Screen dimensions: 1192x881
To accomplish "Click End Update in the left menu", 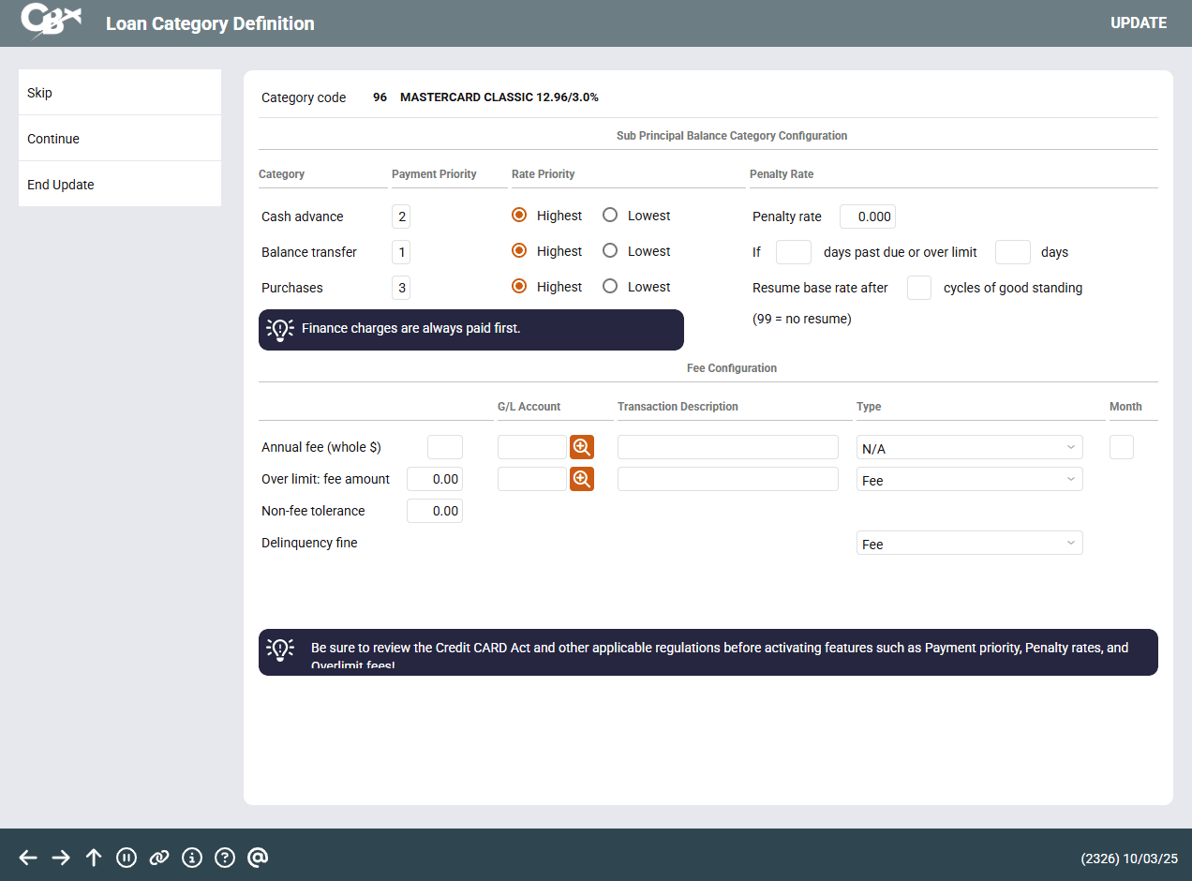I will click(x=120, y=185).
